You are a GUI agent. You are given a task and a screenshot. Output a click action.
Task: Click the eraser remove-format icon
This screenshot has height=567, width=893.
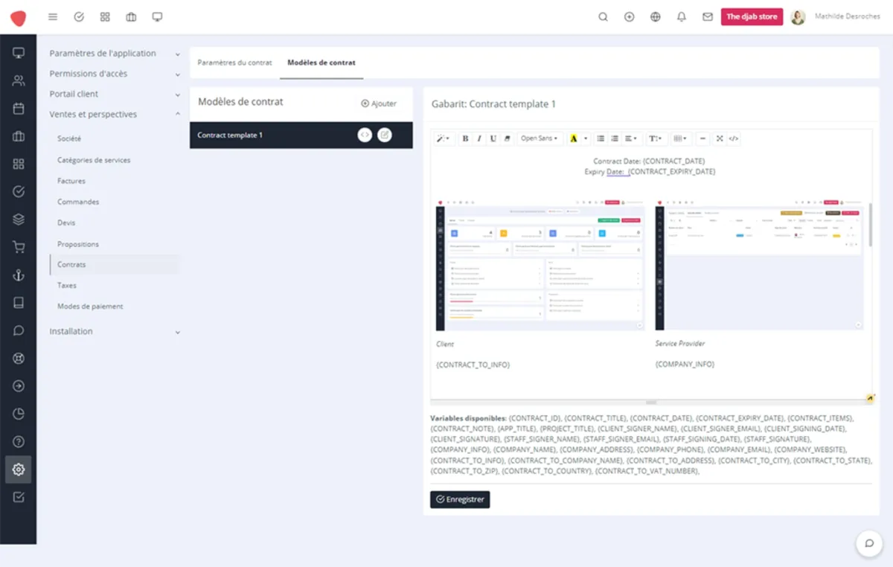click(508, 138)
